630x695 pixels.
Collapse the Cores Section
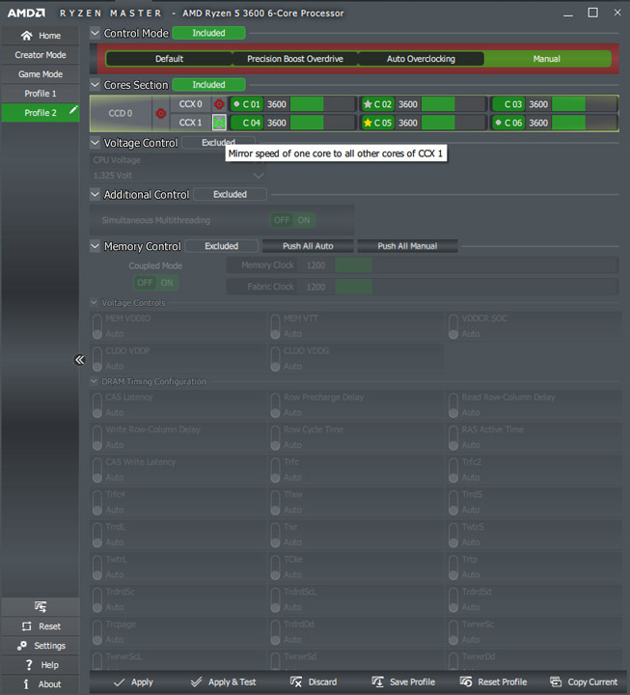pyautogui.click(x=95, y=84)
